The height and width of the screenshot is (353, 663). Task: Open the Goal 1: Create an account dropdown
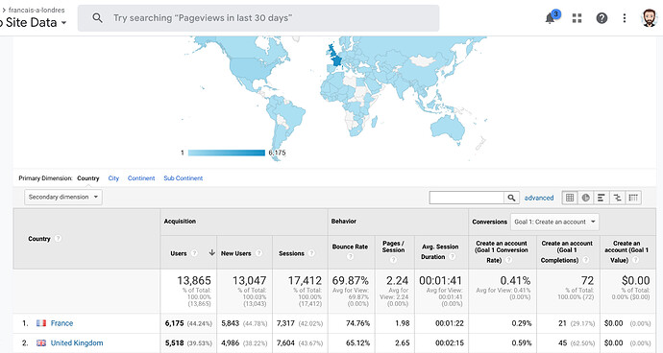coord(554,222)
